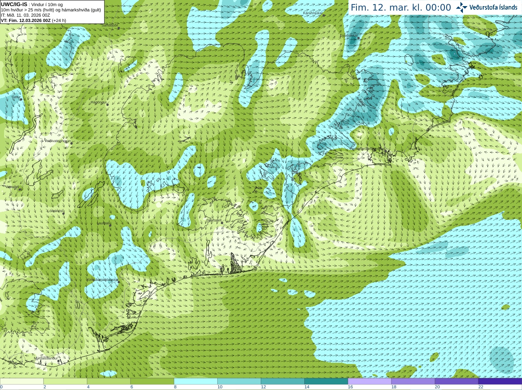Click the Hágöngur station dot
The image size is (522, 390).
click(x=108, y=104)
